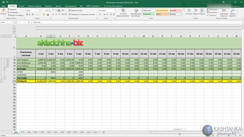This screenshot has width=244, height=137.
Task: Apply the percent style
Action: (x=104, y=14)
